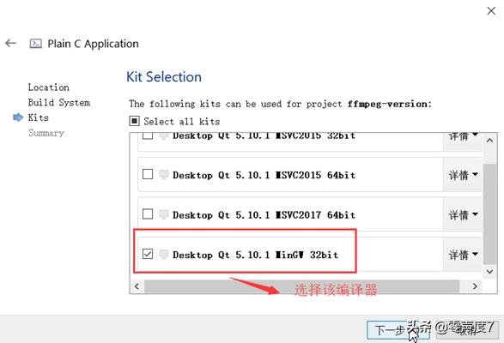Expand 详情 for MinGW 32bit kit
Image resolution: width=504 pixels, height=343 pixels.
[x=463, y=255]
